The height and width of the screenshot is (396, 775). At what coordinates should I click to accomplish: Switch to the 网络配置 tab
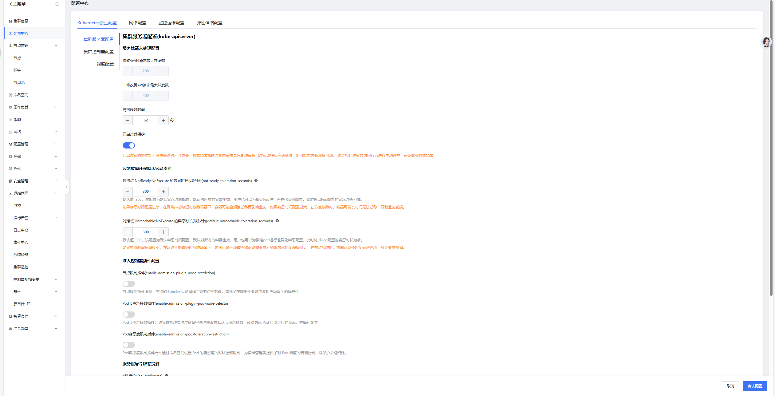(137, 23)
